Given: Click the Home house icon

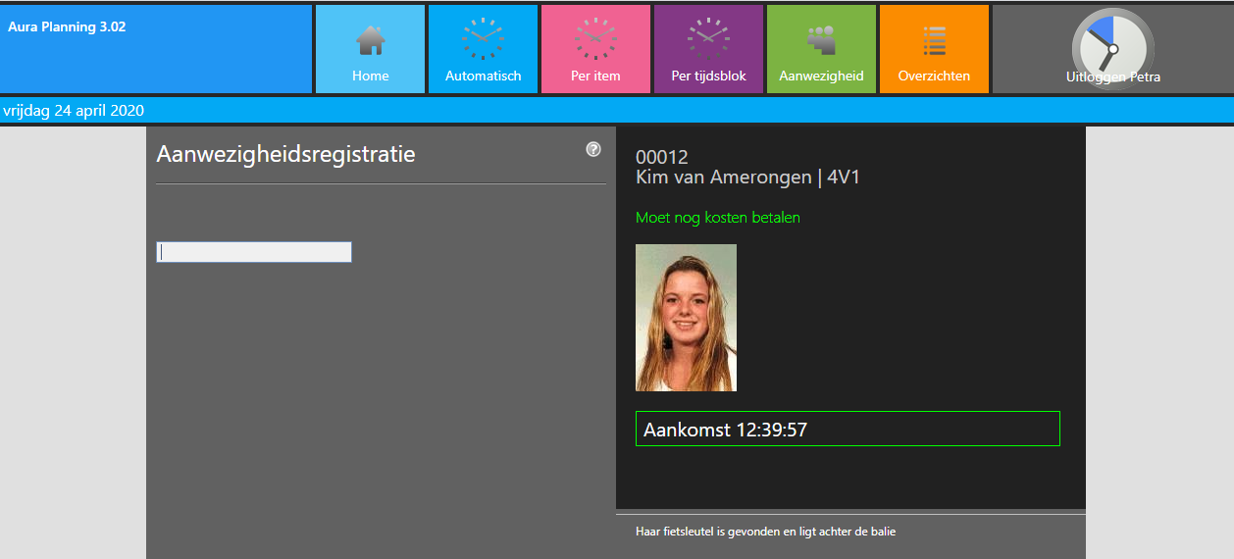Looking at the screenshot, I should point(370,40).
